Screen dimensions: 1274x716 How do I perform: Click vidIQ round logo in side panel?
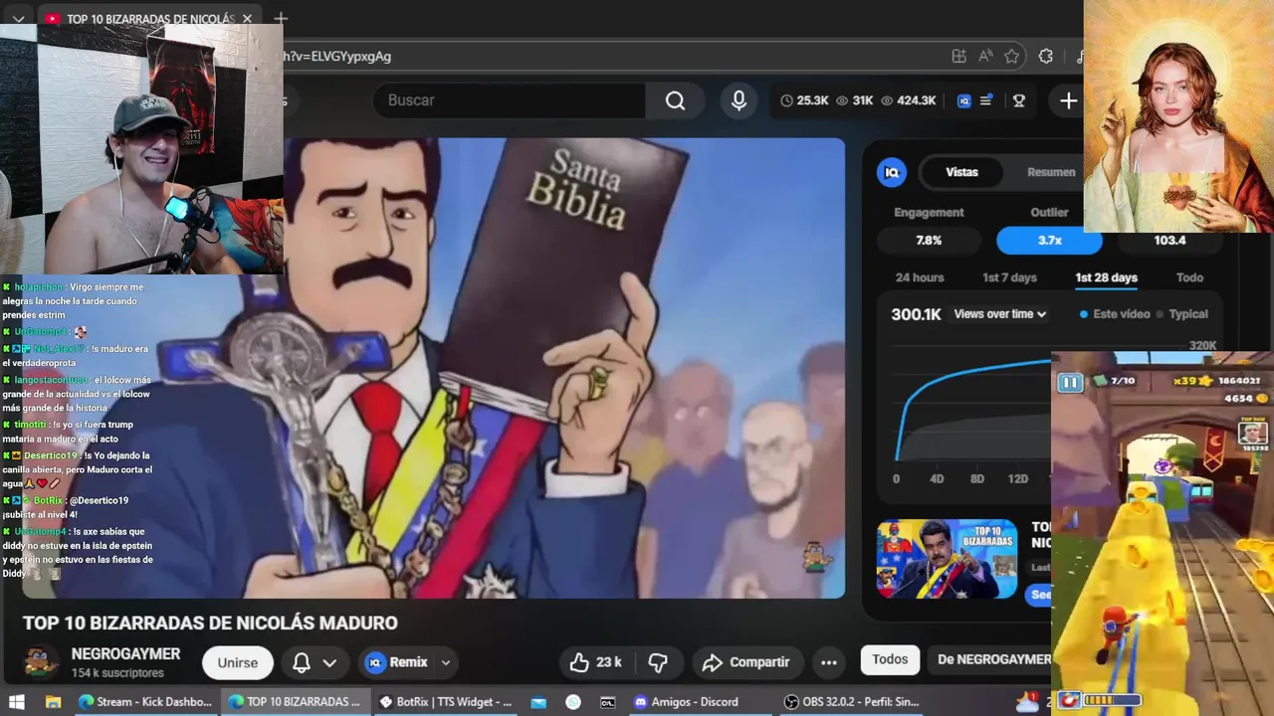coord(892,172)
